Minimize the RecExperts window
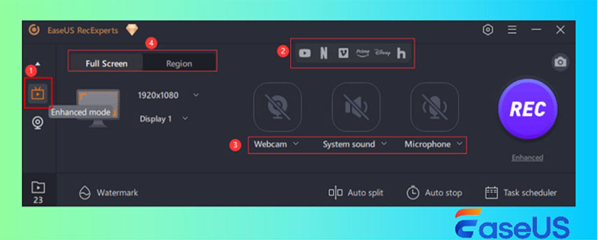Screen dimensions: 598x240 (x=536, y=30)
